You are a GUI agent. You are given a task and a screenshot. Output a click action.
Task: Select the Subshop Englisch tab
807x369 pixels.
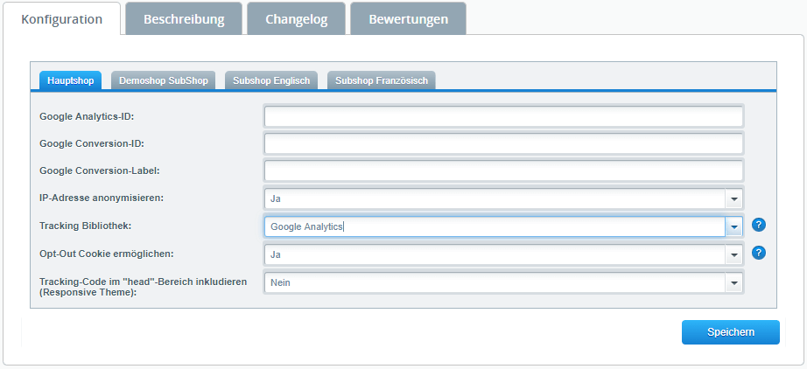coord(271,80)
